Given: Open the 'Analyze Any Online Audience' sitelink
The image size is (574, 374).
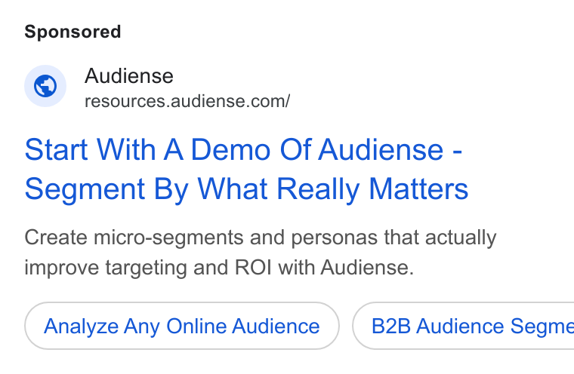Looking at the screenshot, I should click(182, 326).
